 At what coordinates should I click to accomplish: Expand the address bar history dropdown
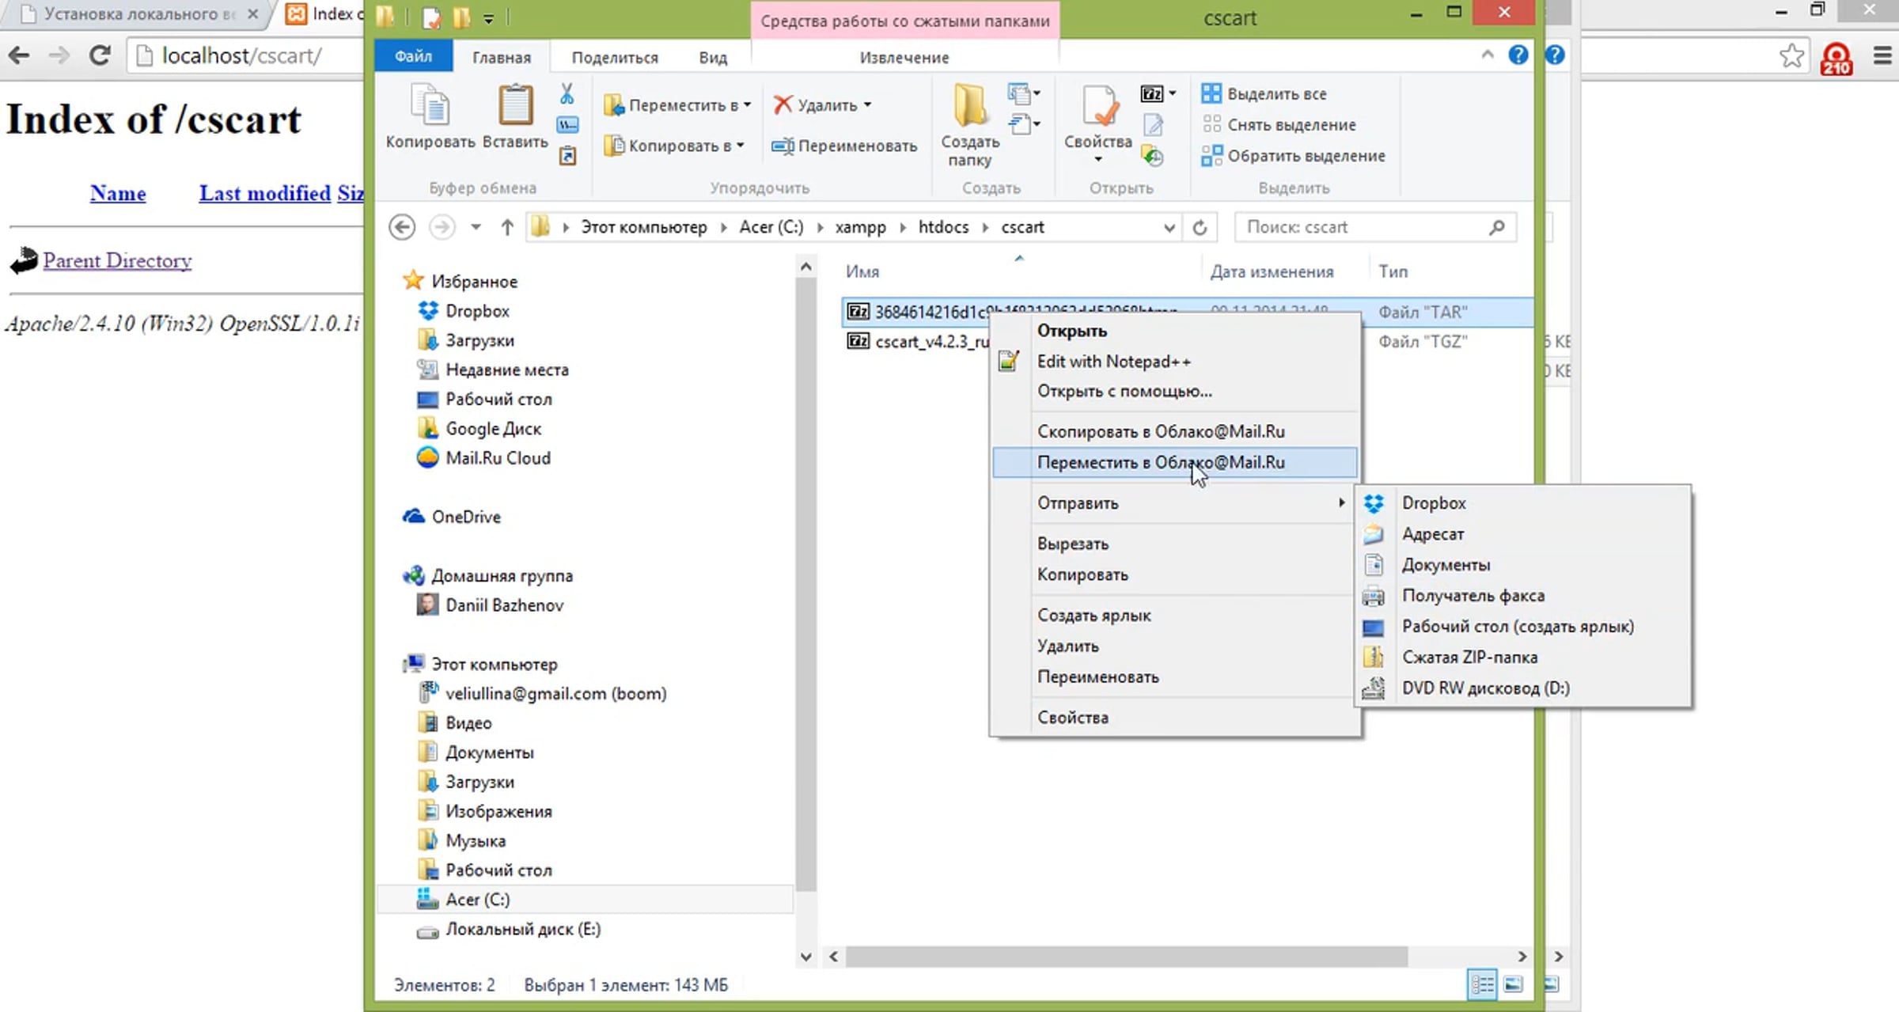click(x=1169, y=228)
